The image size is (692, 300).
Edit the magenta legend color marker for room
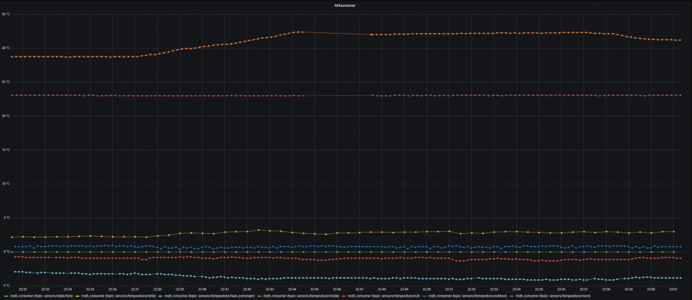coord(513,295)
